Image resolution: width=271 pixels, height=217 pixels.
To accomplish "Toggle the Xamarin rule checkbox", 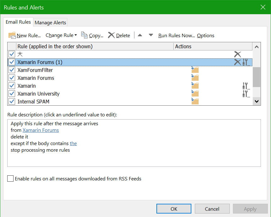I will [12, 85].
